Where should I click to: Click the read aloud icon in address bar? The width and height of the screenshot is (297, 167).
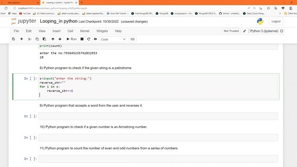point(249,8)
